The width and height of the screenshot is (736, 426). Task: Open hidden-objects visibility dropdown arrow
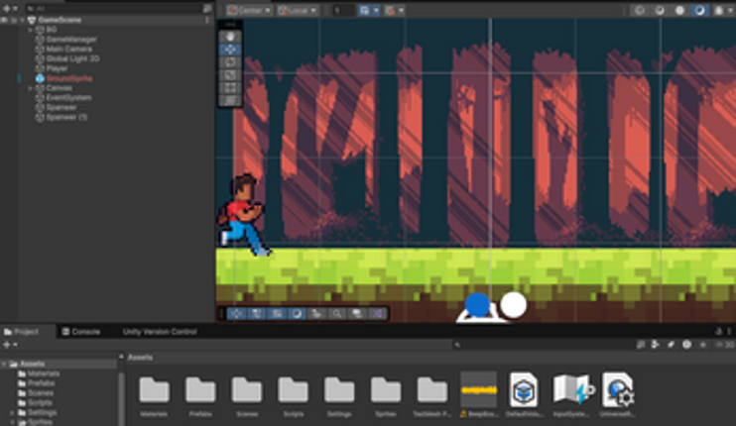pyautogui.click(x=730, y=10)
